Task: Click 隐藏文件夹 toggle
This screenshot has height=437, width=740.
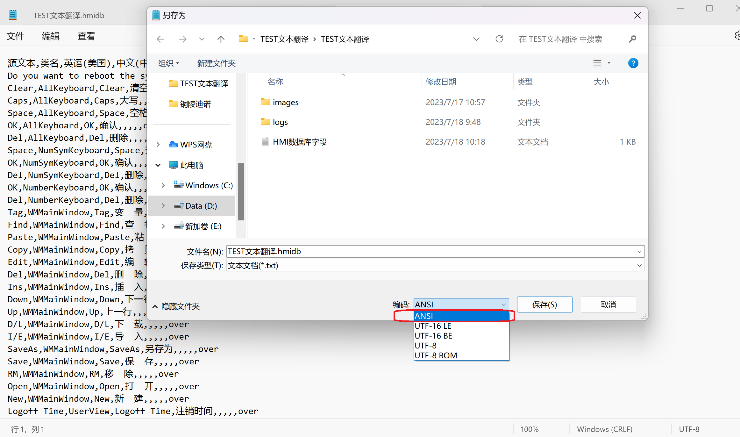Action: [x=176, y=306]
